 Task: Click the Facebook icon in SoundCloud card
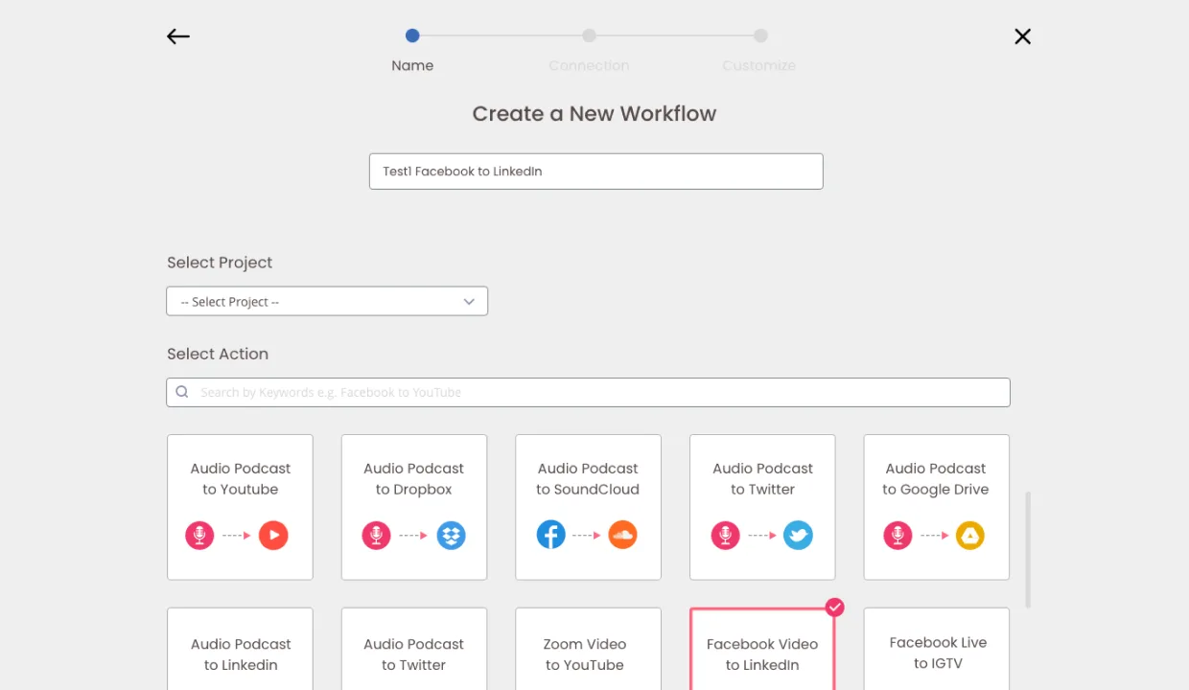point(550,535)
